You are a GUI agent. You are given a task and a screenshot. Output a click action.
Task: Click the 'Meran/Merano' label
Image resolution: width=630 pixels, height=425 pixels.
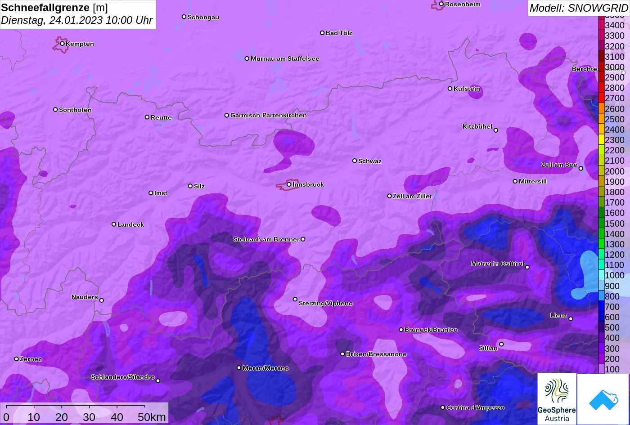pos(265,368)
